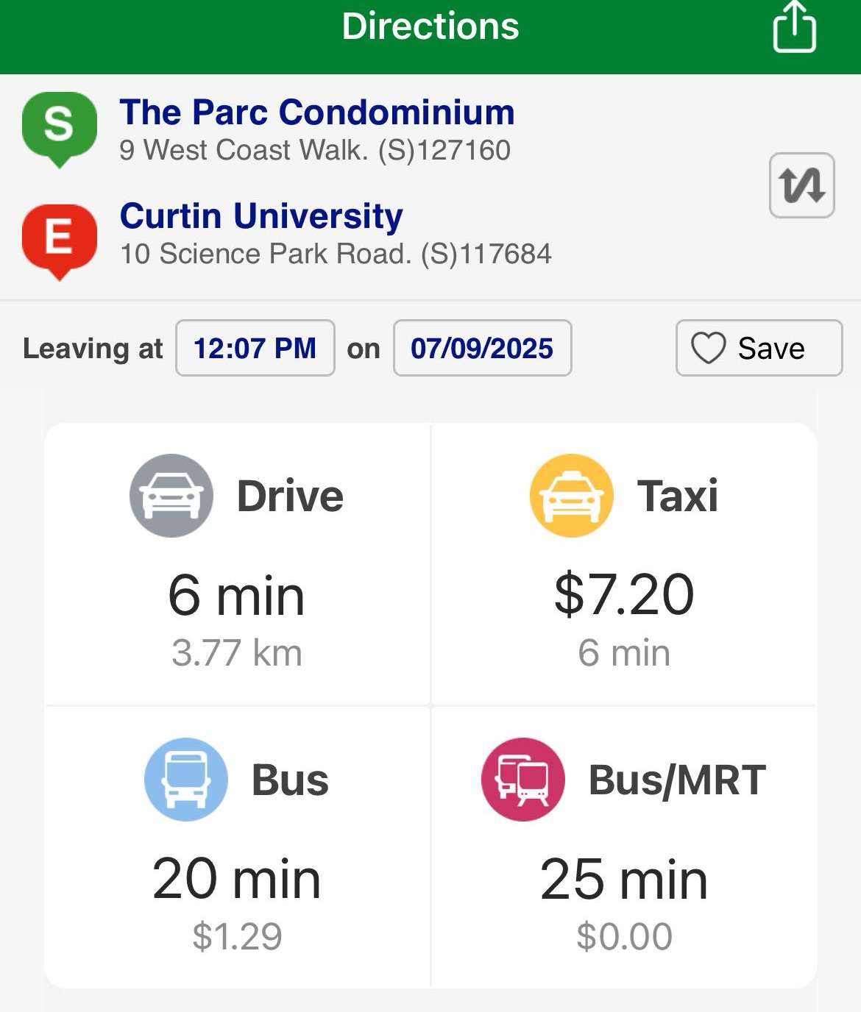
Task: Select the gray Drive car icon
Action: (x=171, y=496)
